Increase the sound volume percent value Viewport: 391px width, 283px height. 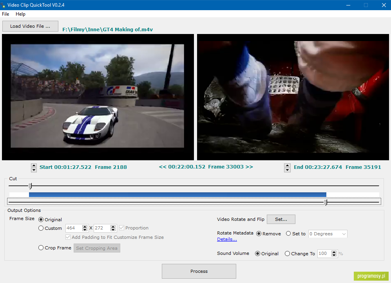click(x=334, y=252)
